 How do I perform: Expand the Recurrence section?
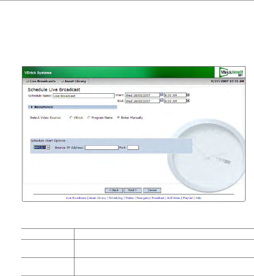[x=72, y=107]
